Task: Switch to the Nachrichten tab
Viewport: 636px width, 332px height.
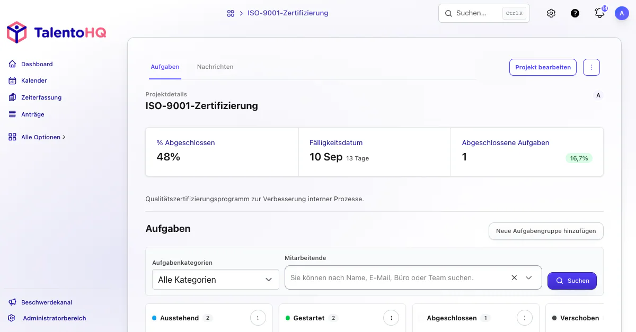Action: (215, 67)
